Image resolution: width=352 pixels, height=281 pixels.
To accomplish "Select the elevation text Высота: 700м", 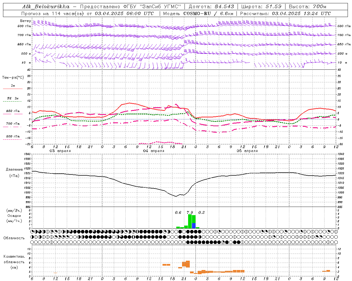I will (x=307, y=7).
